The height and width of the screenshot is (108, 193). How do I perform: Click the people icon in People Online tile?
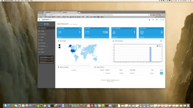142,32
